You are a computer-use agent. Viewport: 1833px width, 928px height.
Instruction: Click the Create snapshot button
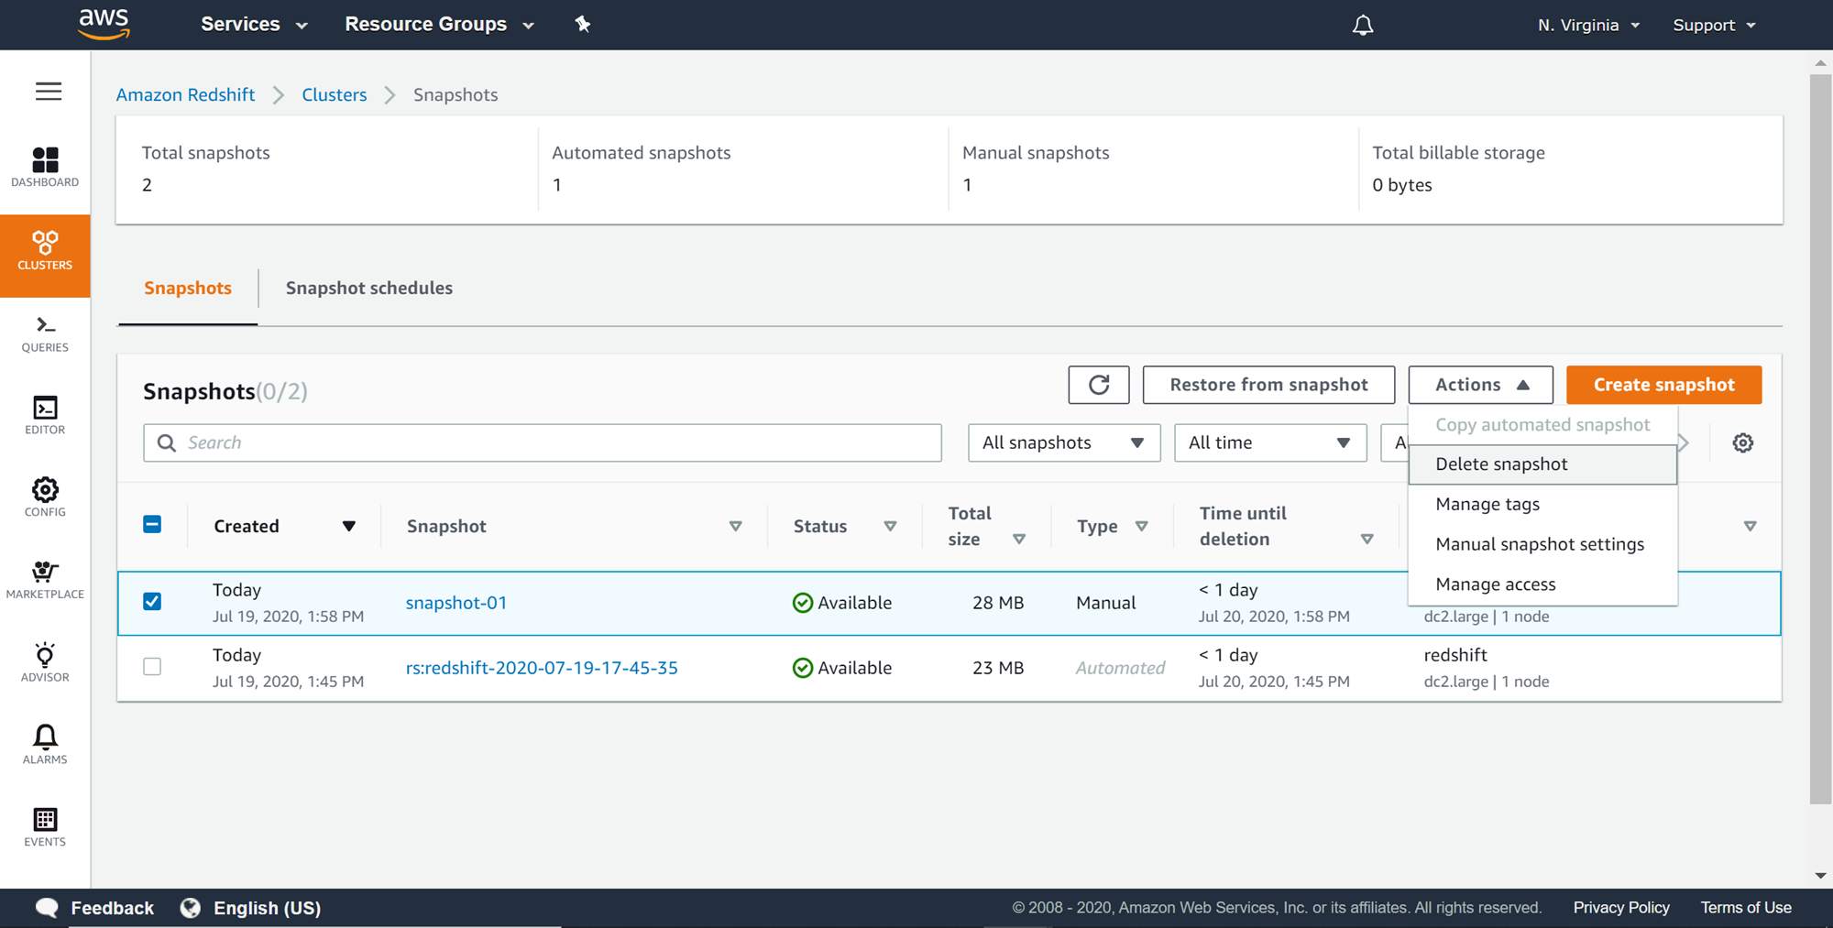[x=1663, y=385]
